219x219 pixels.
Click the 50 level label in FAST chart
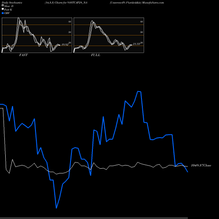70,32
